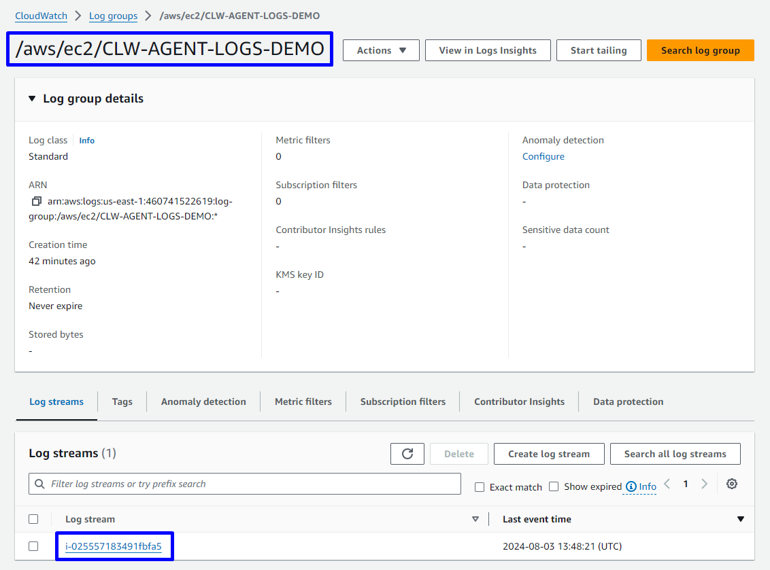Screen dimensions: 770x570
Task: Go to previous page of log streams
Action: point(667,484)
